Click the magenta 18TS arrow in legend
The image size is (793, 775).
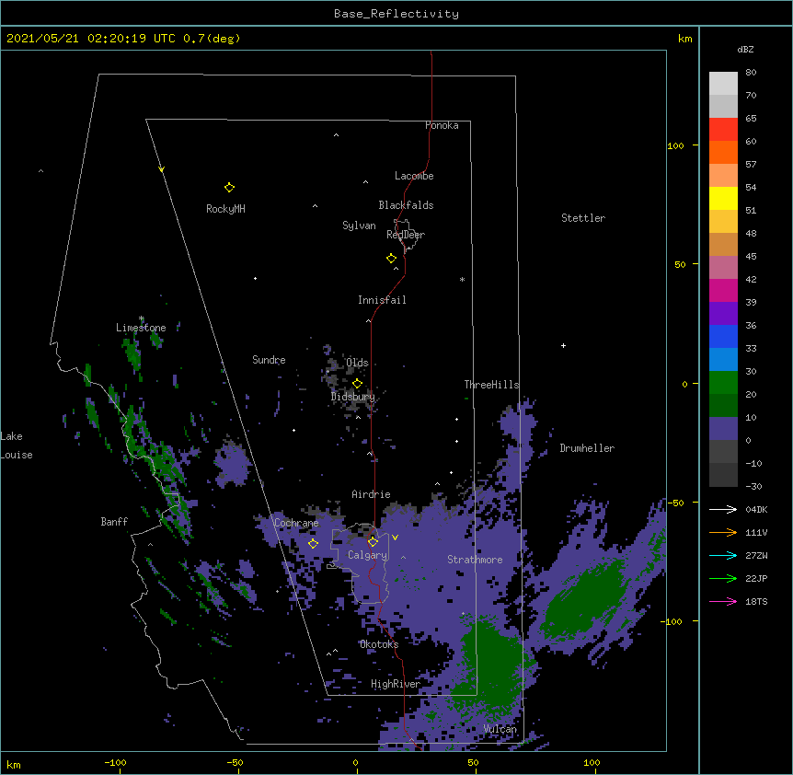coord(723,601)
